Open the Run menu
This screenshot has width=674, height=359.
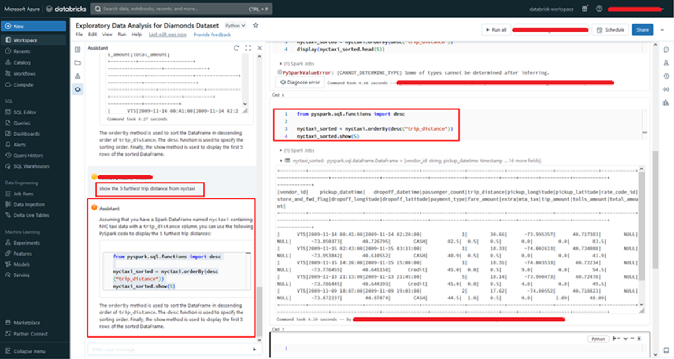pyautogui.click(x=122, y=35)
